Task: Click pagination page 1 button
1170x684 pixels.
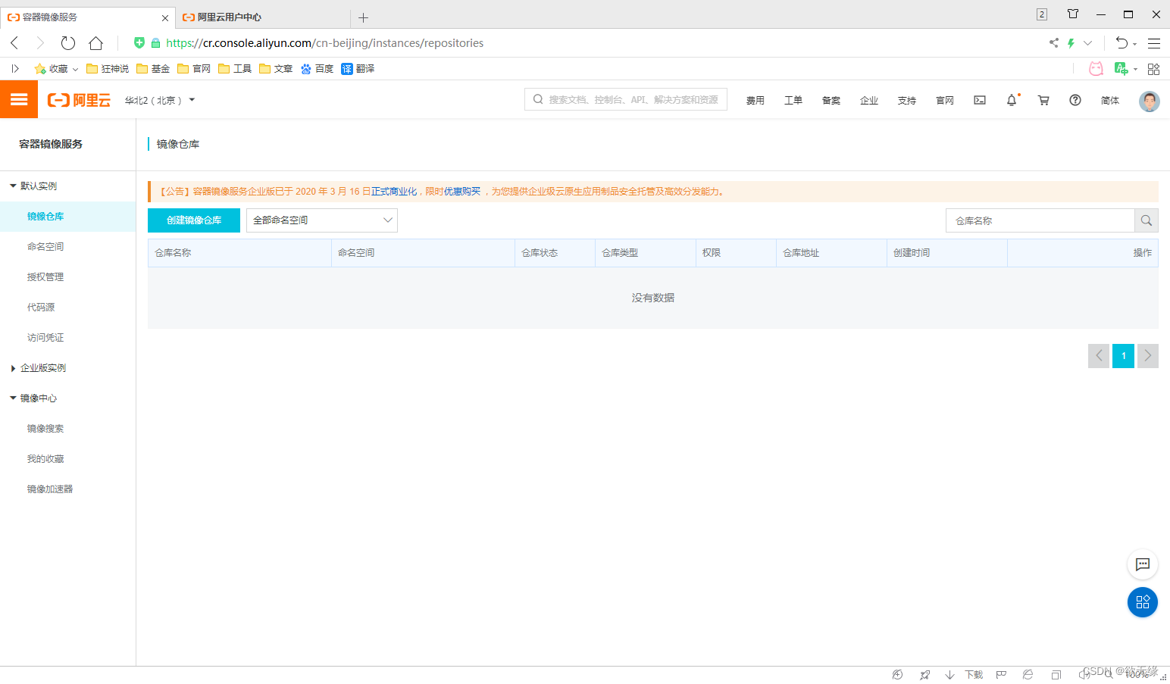Action: [1123, 356]
